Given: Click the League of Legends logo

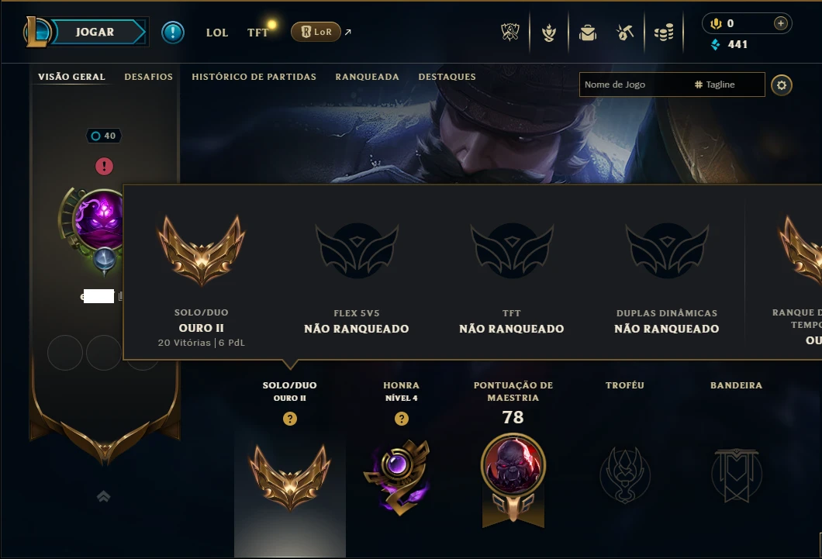Looking at the screenshot, I should [36, 32].
